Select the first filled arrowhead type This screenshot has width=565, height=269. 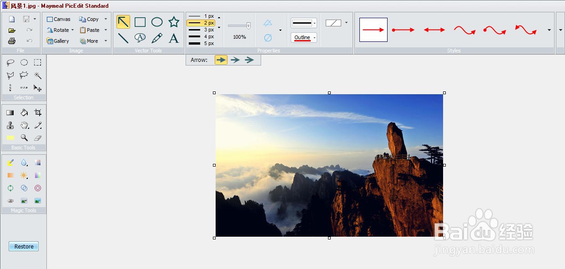221,60
